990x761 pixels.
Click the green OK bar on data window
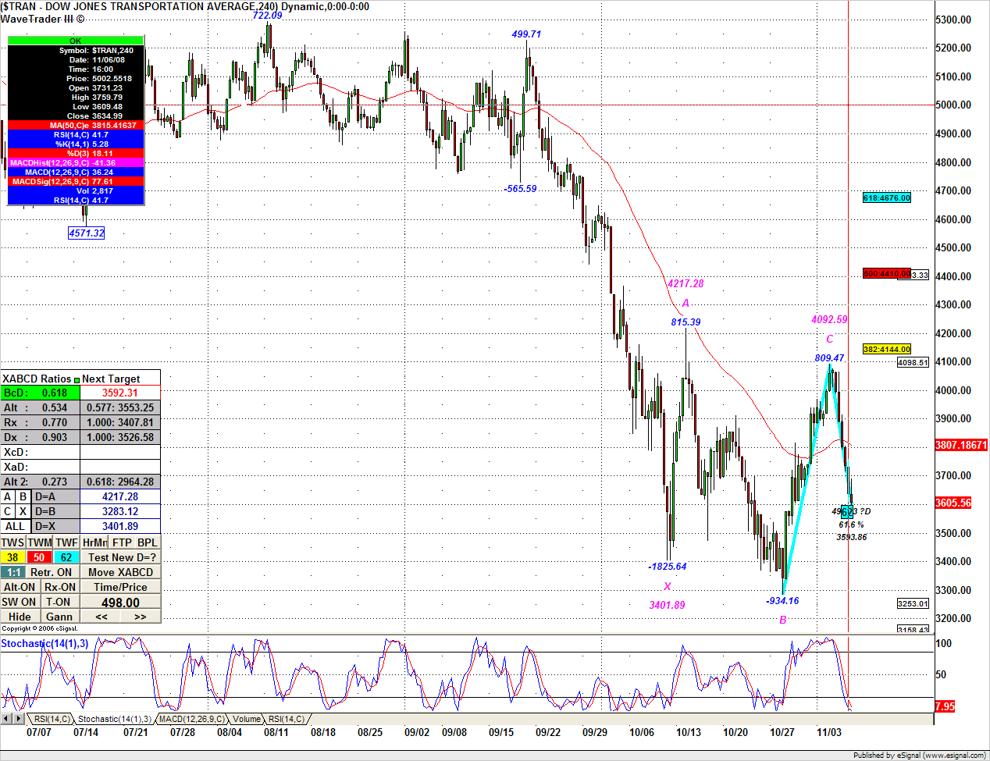[x=75, y=41]
